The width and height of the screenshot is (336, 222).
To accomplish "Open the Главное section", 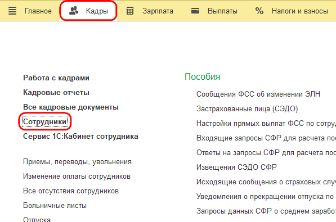I will tap(38, 11).
